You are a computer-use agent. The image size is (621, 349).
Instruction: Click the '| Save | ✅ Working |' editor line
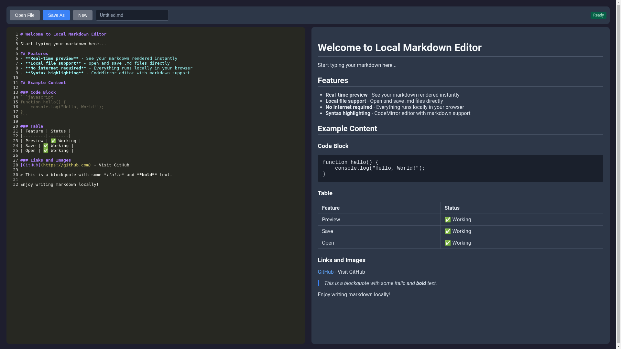(47, 146)
